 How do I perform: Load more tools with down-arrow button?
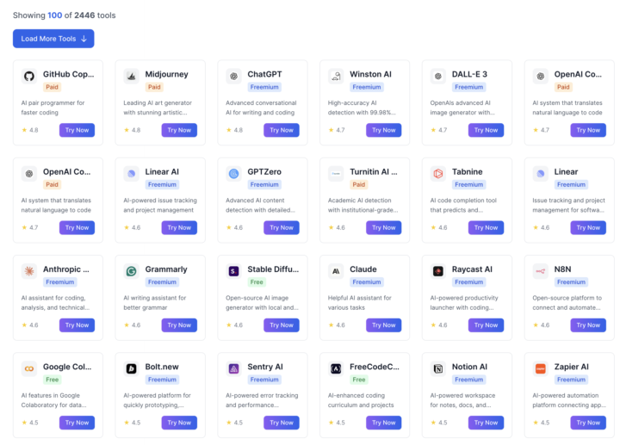pyautogui.click(x=53, y=39)
